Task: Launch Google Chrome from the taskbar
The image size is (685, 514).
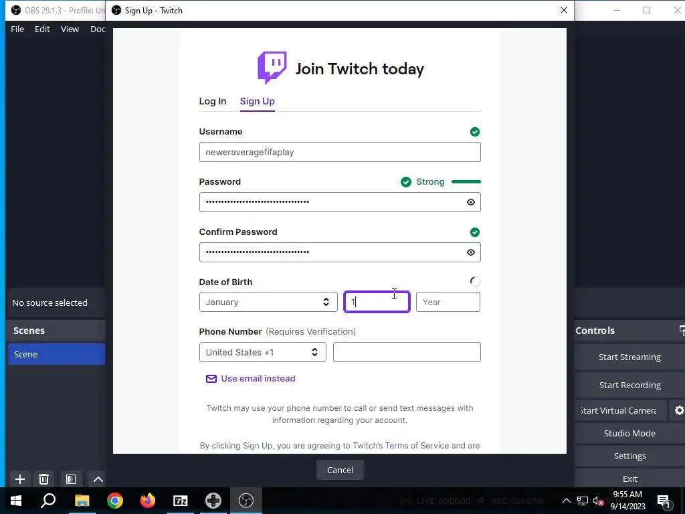Action: click(115, 501)
